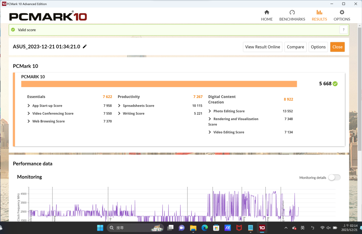Expand Video Conferencing Score row
Viewport: 362px width, 234px height.
pos(29,114)
